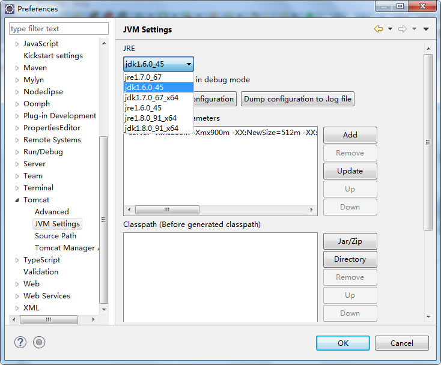Choose jdk1.8.0_91_x64 from the JRE list
Viewport: 441px width, 365px height.
click(159, 128)
